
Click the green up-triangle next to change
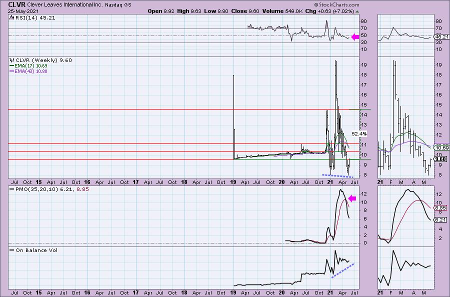pos(357,11)
